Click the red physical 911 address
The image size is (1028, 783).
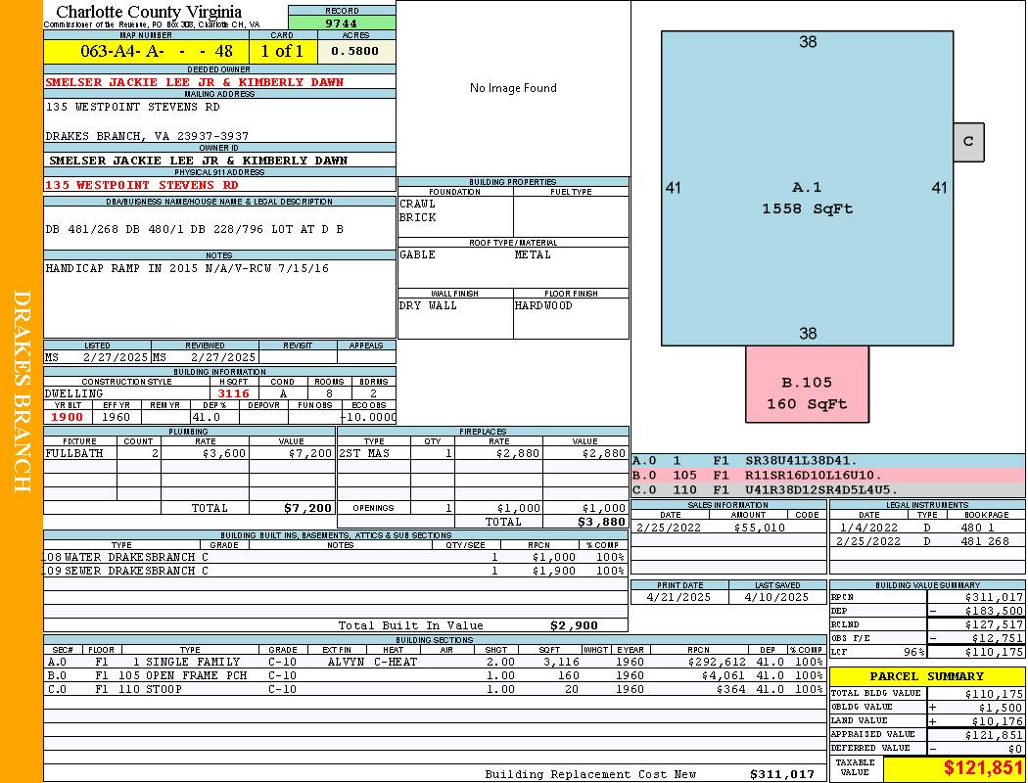142,185
